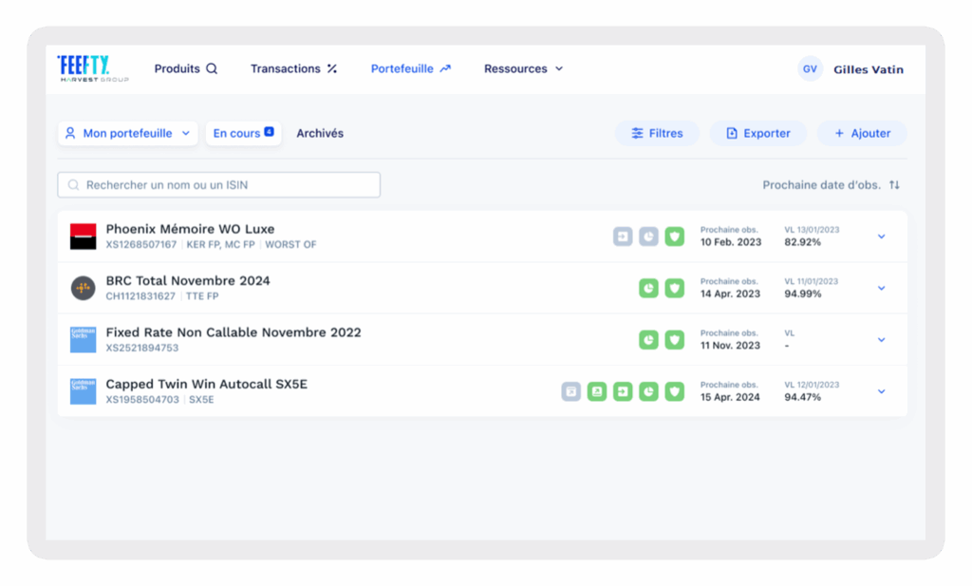The width and height of the screenshot is (972, 586).
Task: Switch to the Archivés tab
Action: [x=320, y=134]
